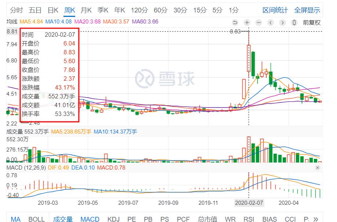Expand the MACD (12,26,9) parameter settings

pyautogui.click(x=25, y=167)
